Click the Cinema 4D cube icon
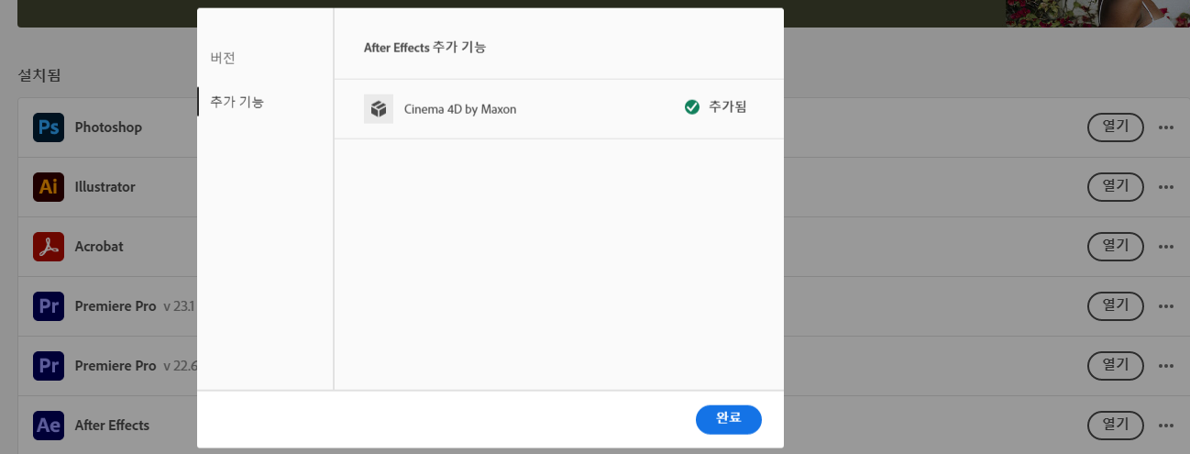 tap(379, 109)
